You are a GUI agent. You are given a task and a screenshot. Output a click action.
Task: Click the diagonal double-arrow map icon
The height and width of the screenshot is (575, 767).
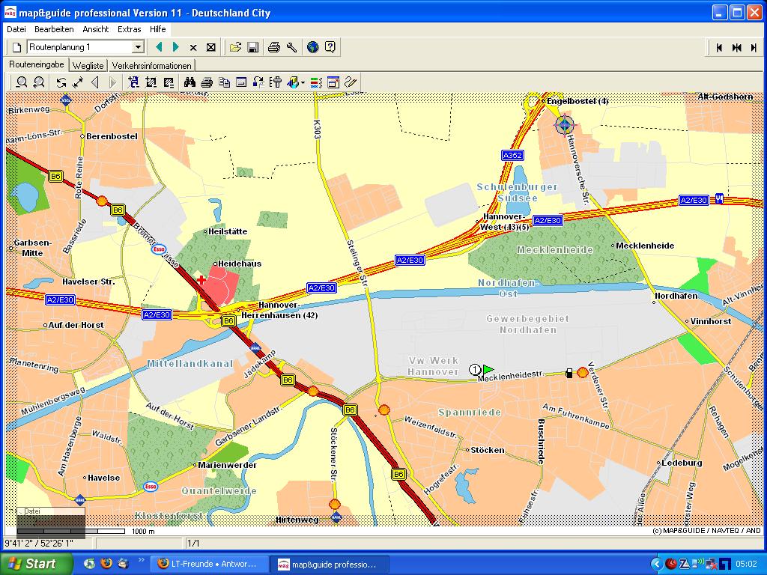pyautogui.click(x=78, y=82)
